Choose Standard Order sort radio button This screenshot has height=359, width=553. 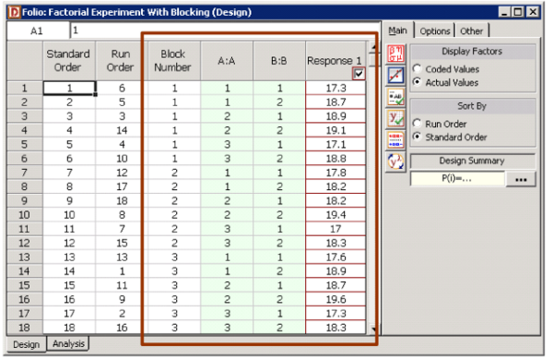(x=418, y=137)
